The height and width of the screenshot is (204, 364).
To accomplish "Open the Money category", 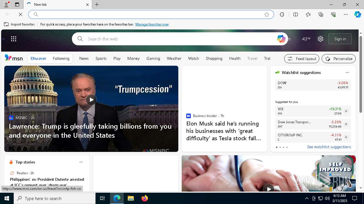I will (133, 58).
